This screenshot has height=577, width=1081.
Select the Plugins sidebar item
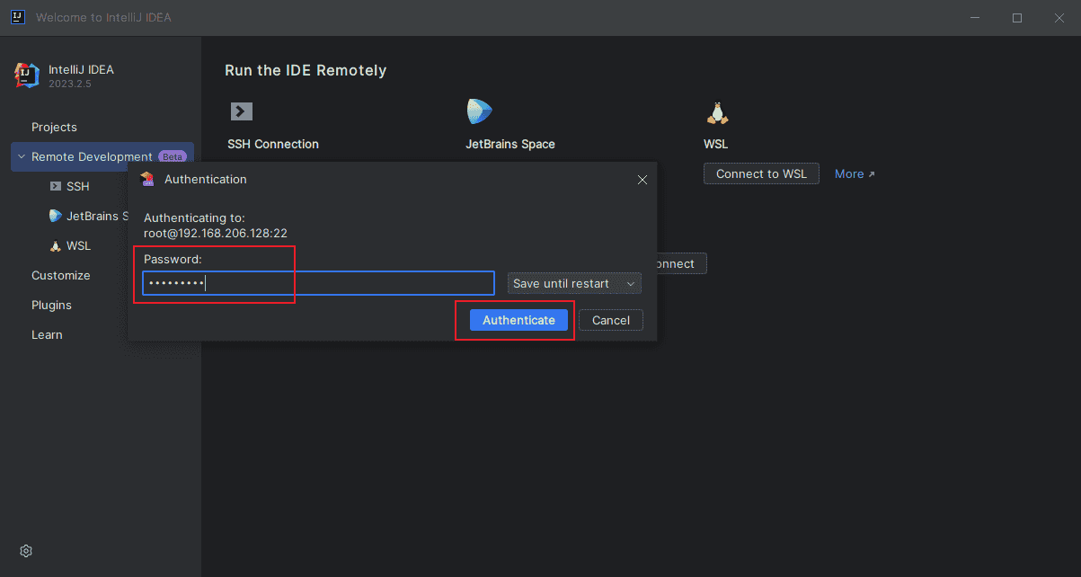point(51,305)
